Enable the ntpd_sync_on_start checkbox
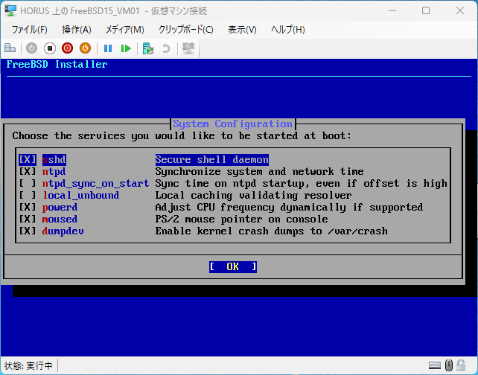Screen dimensions: 478x375 [28, 183]
